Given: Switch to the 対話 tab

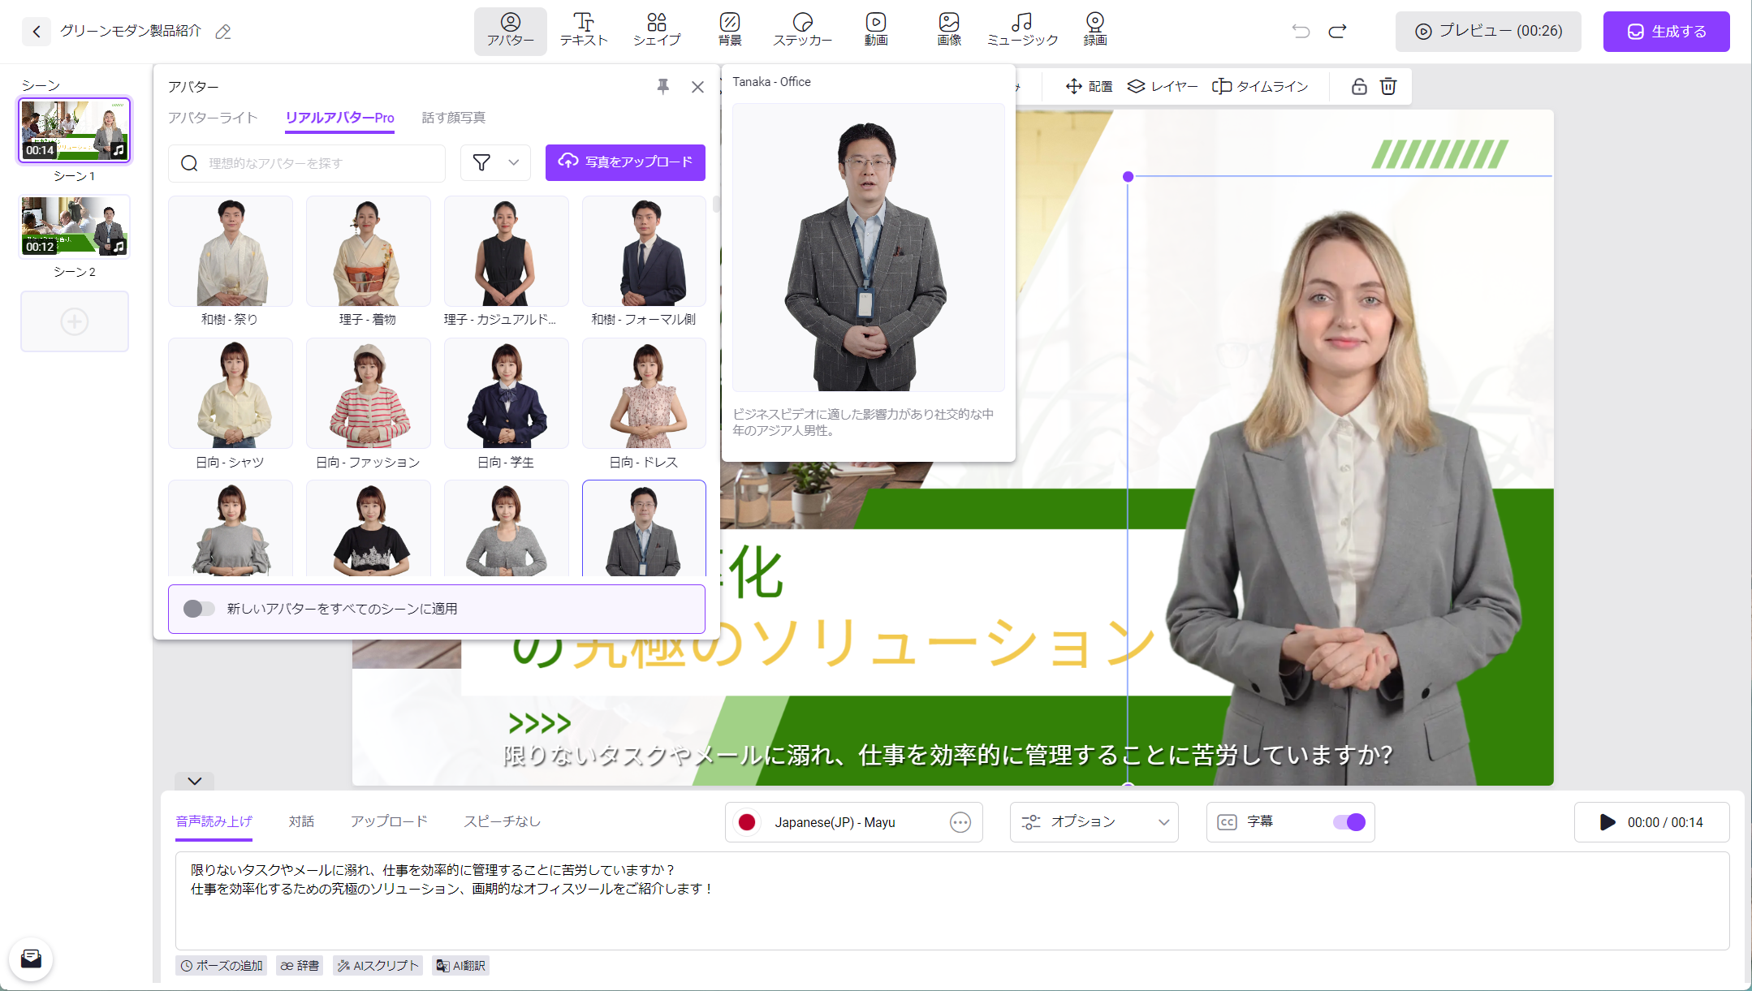Looking at the screenshot, I should pyautogui.click(x=302, y=821).
